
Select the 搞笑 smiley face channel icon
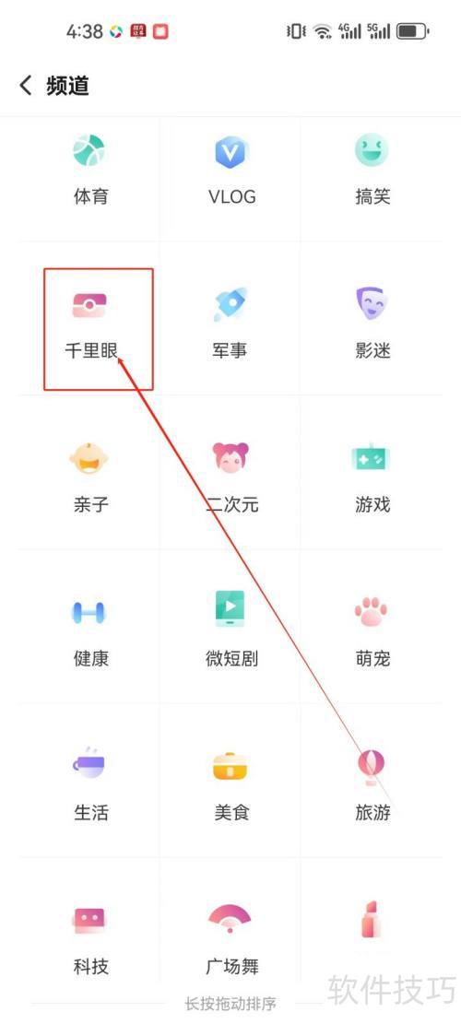coord(372,150)
